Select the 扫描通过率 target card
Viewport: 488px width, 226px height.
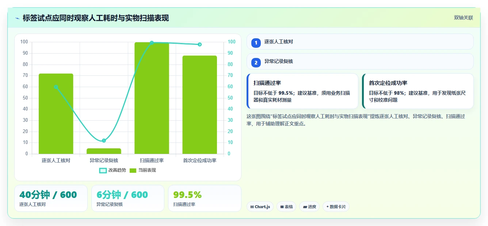pos(302,91)
